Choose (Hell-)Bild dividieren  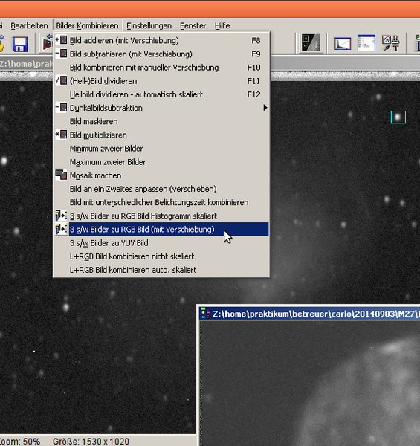[161, 81]
